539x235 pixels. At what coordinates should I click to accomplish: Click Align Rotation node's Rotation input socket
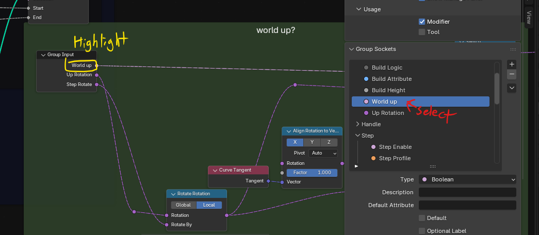point(282,163)
